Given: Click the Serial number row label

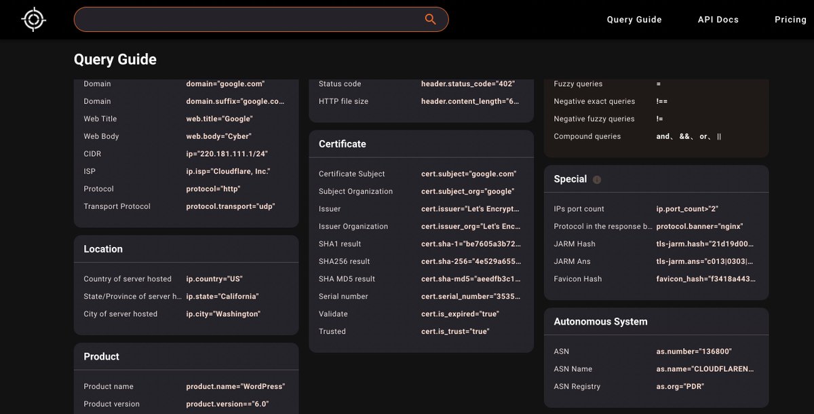Looking at the screenshot, I should tap(343, 297).
